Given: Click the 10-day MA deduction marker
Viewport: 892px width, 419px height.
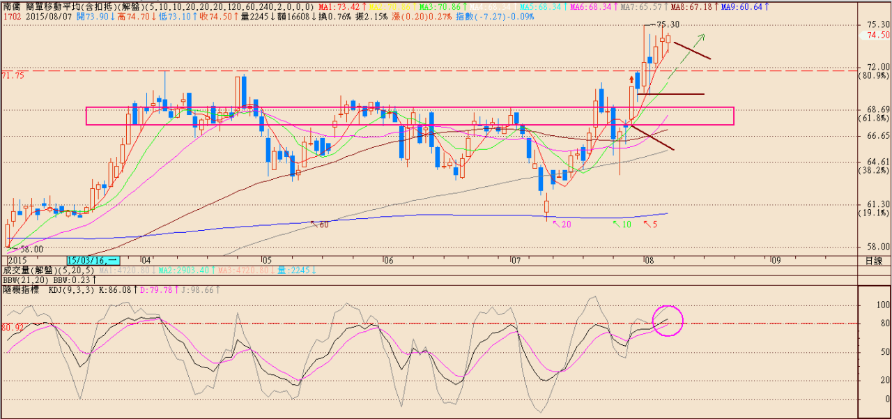Looking at the screenshot, I should coord(622,224).
